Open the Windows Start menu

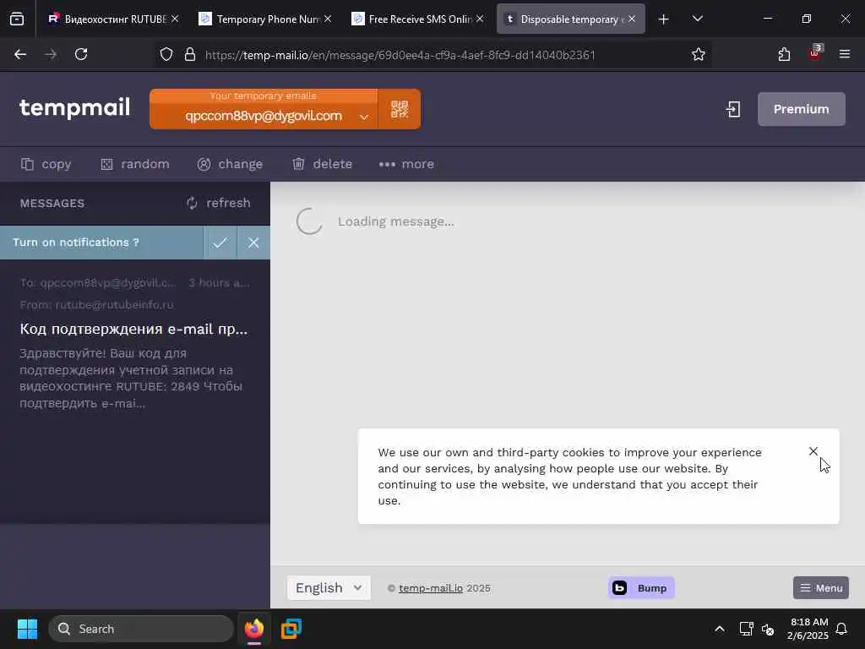click(27, 629)
